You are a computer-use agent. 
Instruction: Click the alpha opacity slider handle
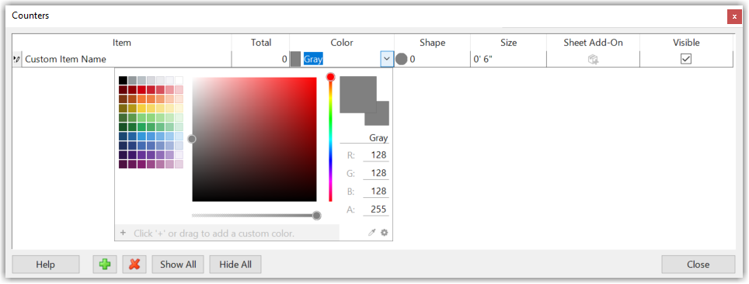point(316,216)
